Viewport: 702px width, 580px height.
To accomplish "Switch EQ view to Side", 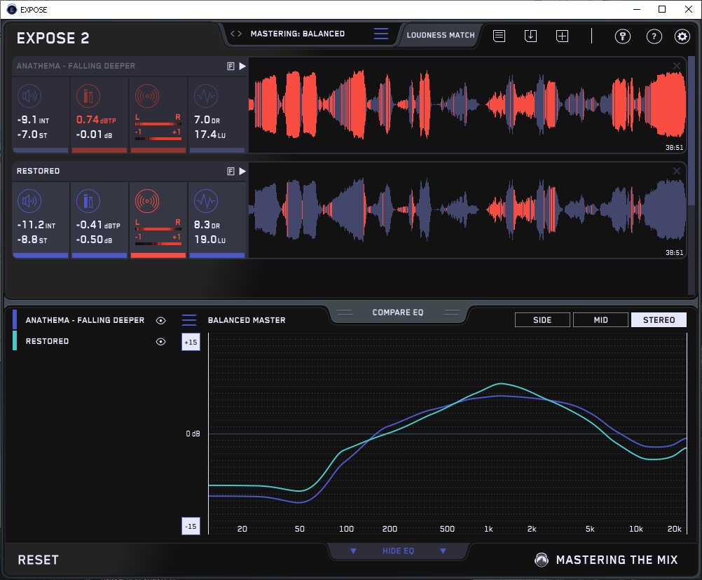I will [542, 320].
